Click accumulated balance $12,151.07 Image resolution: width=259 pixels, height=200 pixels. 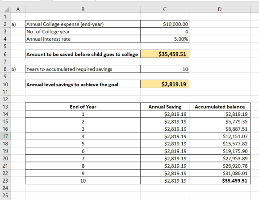click(x=220, y=136)
